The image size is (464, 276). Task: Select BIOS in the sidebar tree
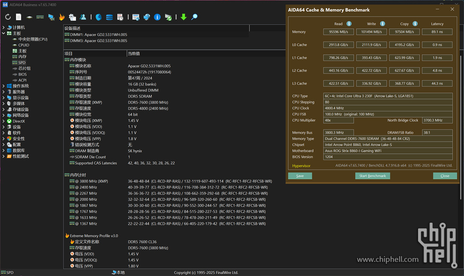coord(23,75)
